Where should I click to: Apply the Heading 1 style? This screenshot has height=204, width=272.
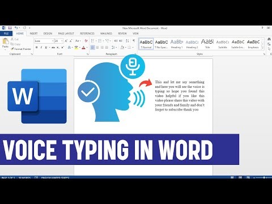point(177,44)
